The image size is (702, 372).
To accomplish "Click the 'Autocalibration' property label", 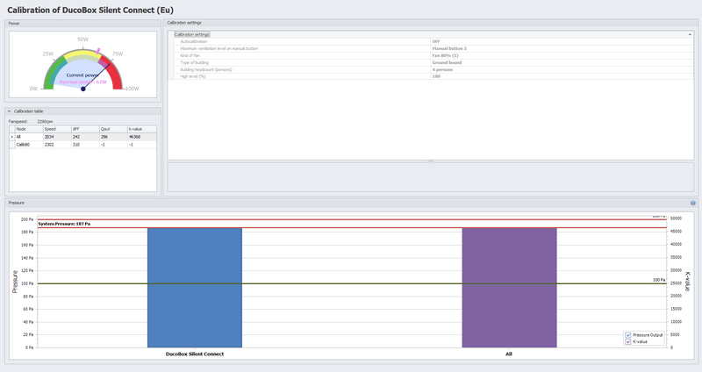I will (193, 41).
